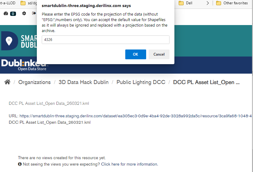
Task: Go to Organizations in the breadcrumb
Action: pos(34,82)
